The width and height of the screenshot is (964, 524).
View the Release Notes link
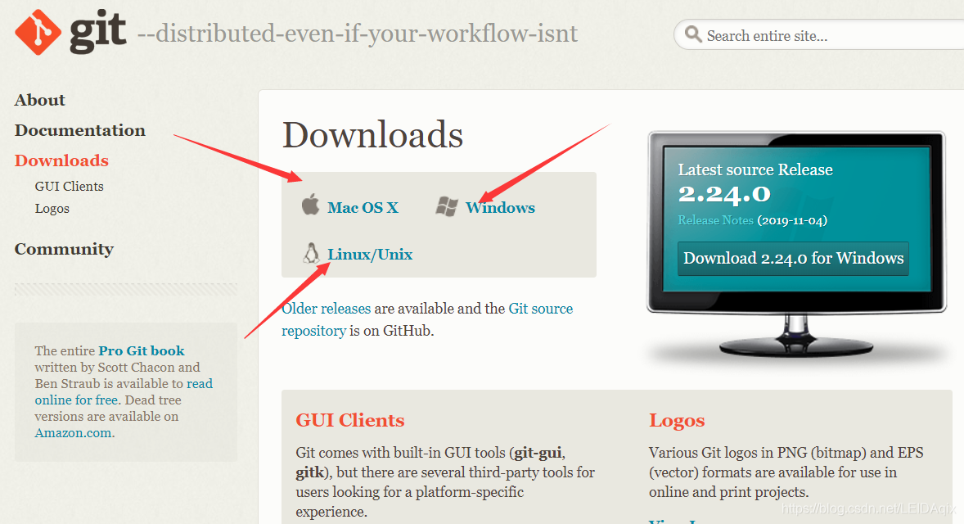click(715, 220)
